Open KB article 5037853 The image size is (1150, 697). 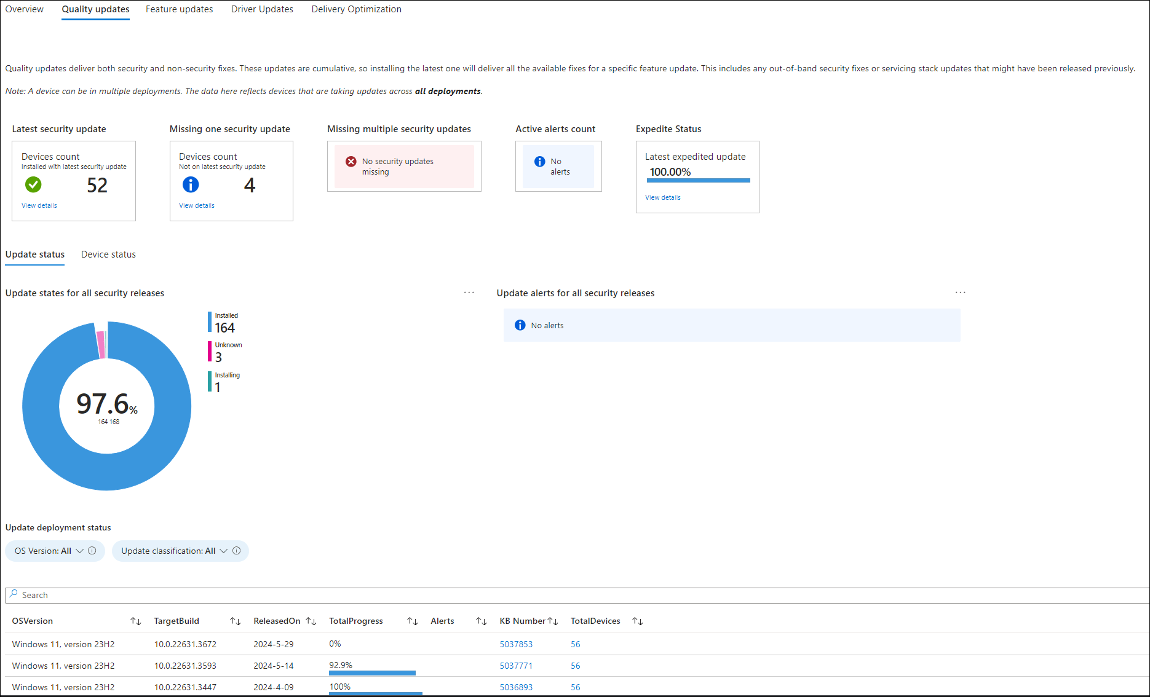tap(516, 644)
